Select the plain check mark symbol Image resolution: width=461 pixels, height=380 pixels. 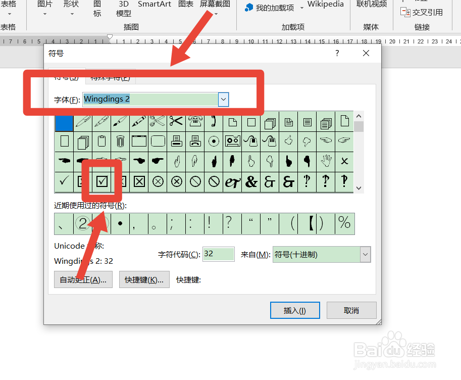coord(64,181)
